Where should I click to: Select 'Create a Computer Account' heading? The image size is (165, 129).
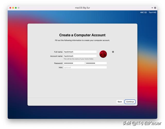82,35
